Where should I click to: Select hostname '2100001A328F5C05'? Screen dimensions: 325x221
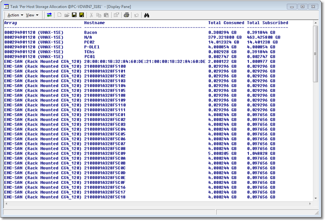[x=105, y=134]
